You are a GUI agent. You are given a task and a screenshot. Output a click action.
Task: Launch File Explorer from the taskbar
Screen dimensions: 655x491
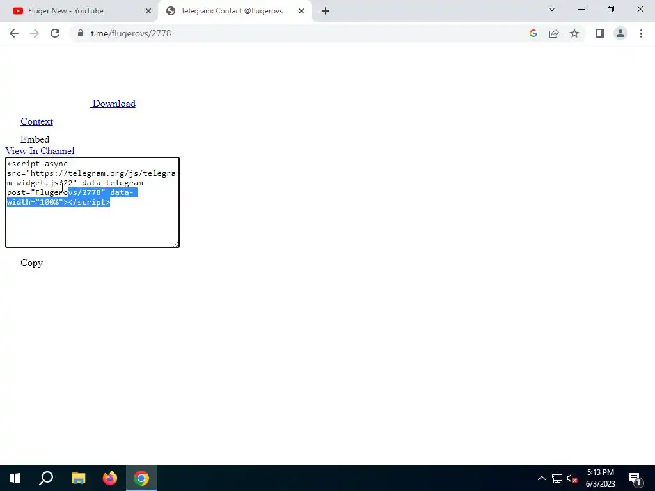(78, 478)
